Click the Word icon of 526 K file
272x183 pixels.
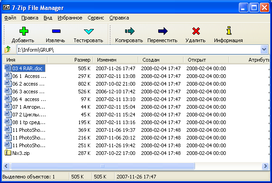(8, 91)
